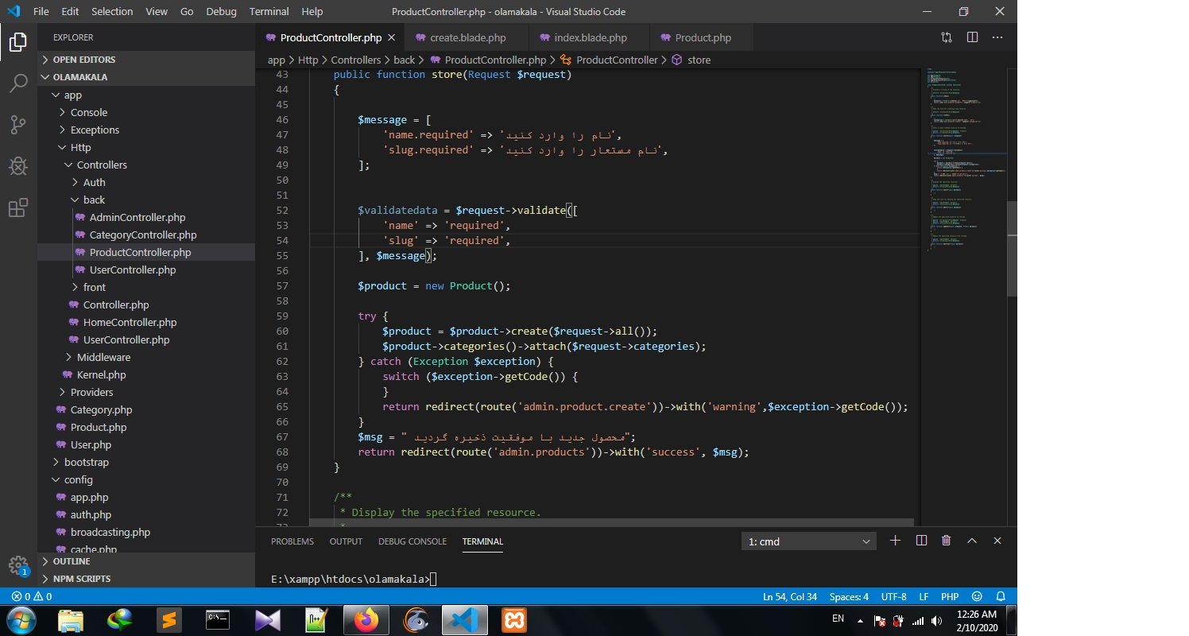The image size is (1189, 636).
Task: Expand the Middleware folder
Action: (146, 357)
